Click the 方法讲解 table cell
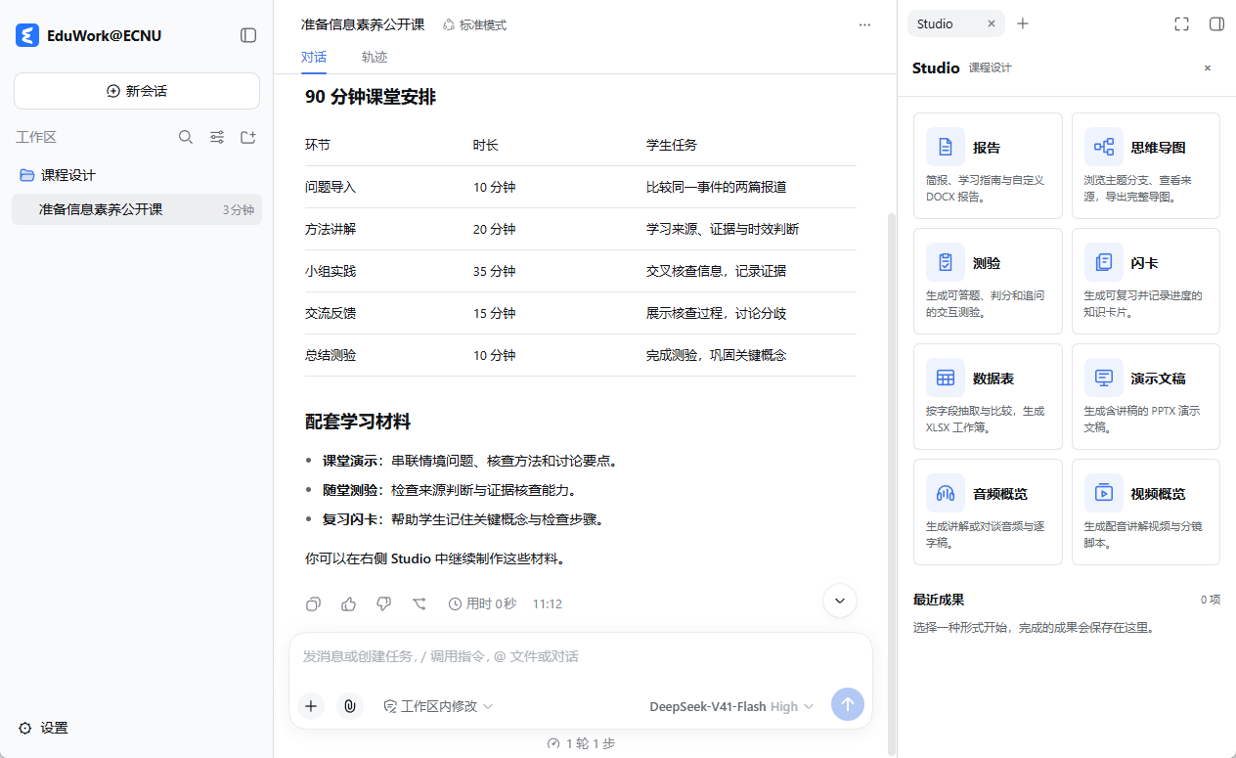1236x758 pixels. tap(331, 229)
